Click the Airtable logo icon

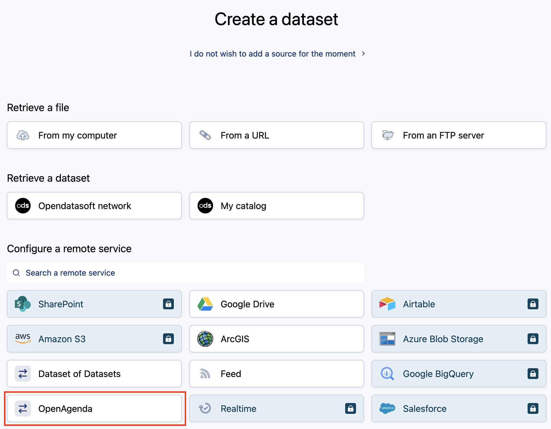pos(387,304)
